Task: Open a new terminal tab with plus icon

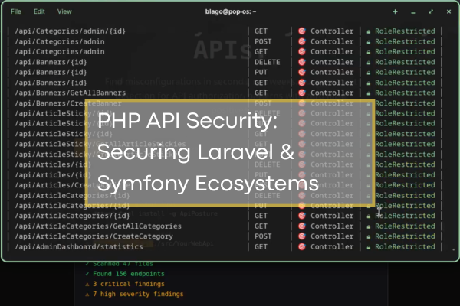Action: point(395,11)
